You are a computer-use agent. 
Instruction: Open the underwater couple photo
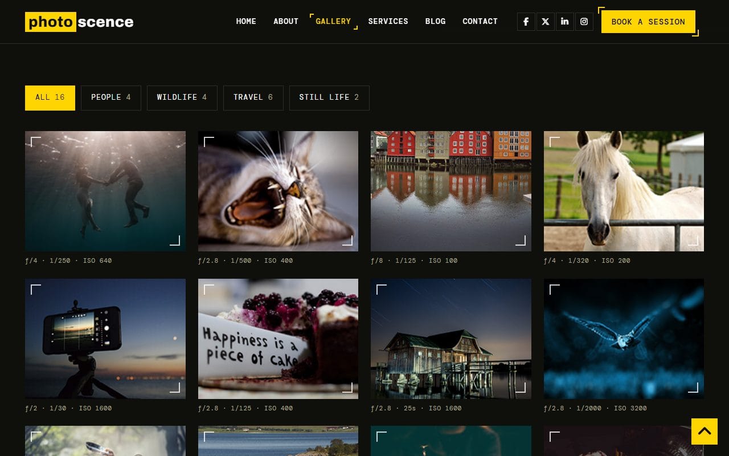pyautogui.click(x=105, y=191)
